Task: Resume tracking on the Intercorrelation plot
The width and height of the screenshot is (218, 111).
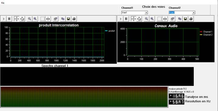Action: click(4, 19)
